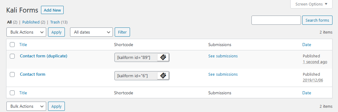This screenshot has width=338, height=112.
Task: Open the bottom Bulk Actions dropdown
Action: pyautogui.click(x=26, y=106)
